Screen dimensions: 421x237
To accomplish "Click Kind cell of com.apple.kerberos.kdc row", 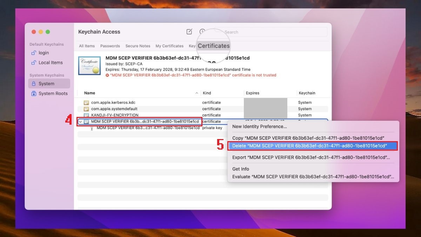I will click(212, 103).
